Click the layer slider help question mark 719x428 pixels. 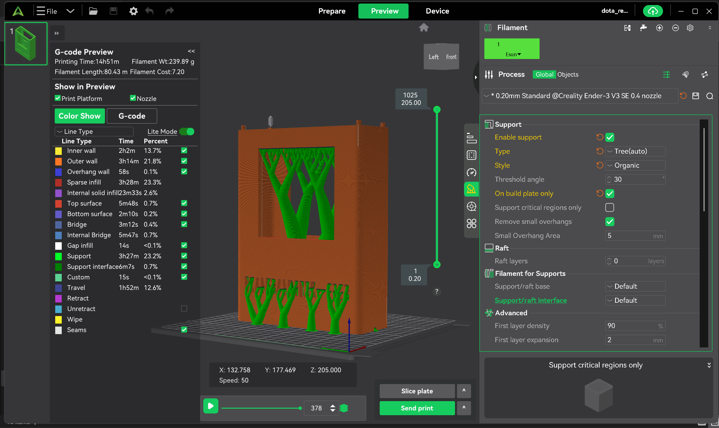pos(436,292)
